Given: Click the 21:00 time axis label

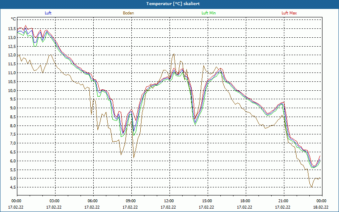Looking at the screenshot, I should click(283, 201).
